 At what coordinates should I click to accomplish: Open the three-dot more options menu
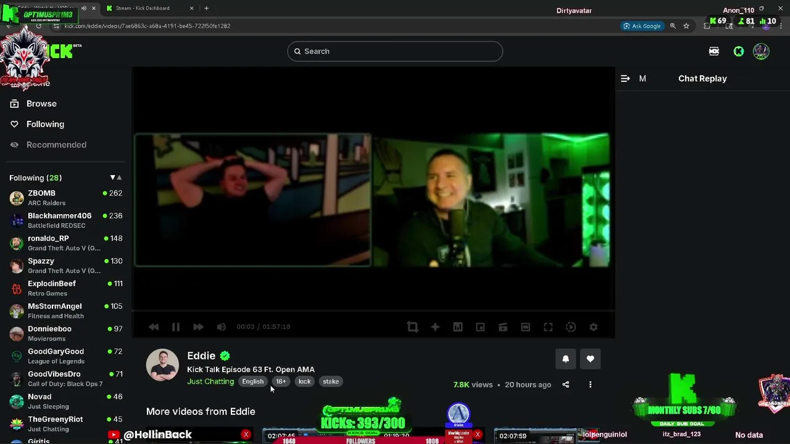click(x=590, y=385)
